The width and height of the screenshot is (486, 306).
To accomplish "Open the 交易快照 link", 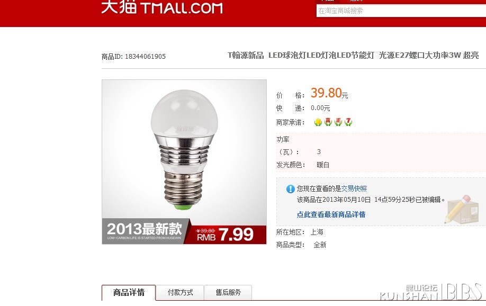I will 354,188.
